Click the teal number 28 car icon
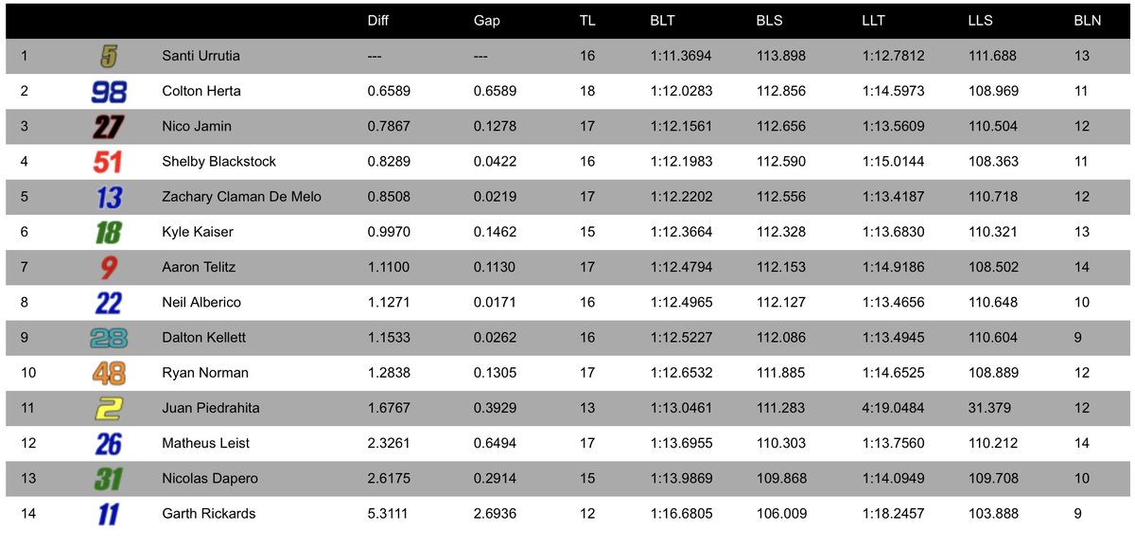Screen dimensions: 1135x547 [x=109, y=338]
